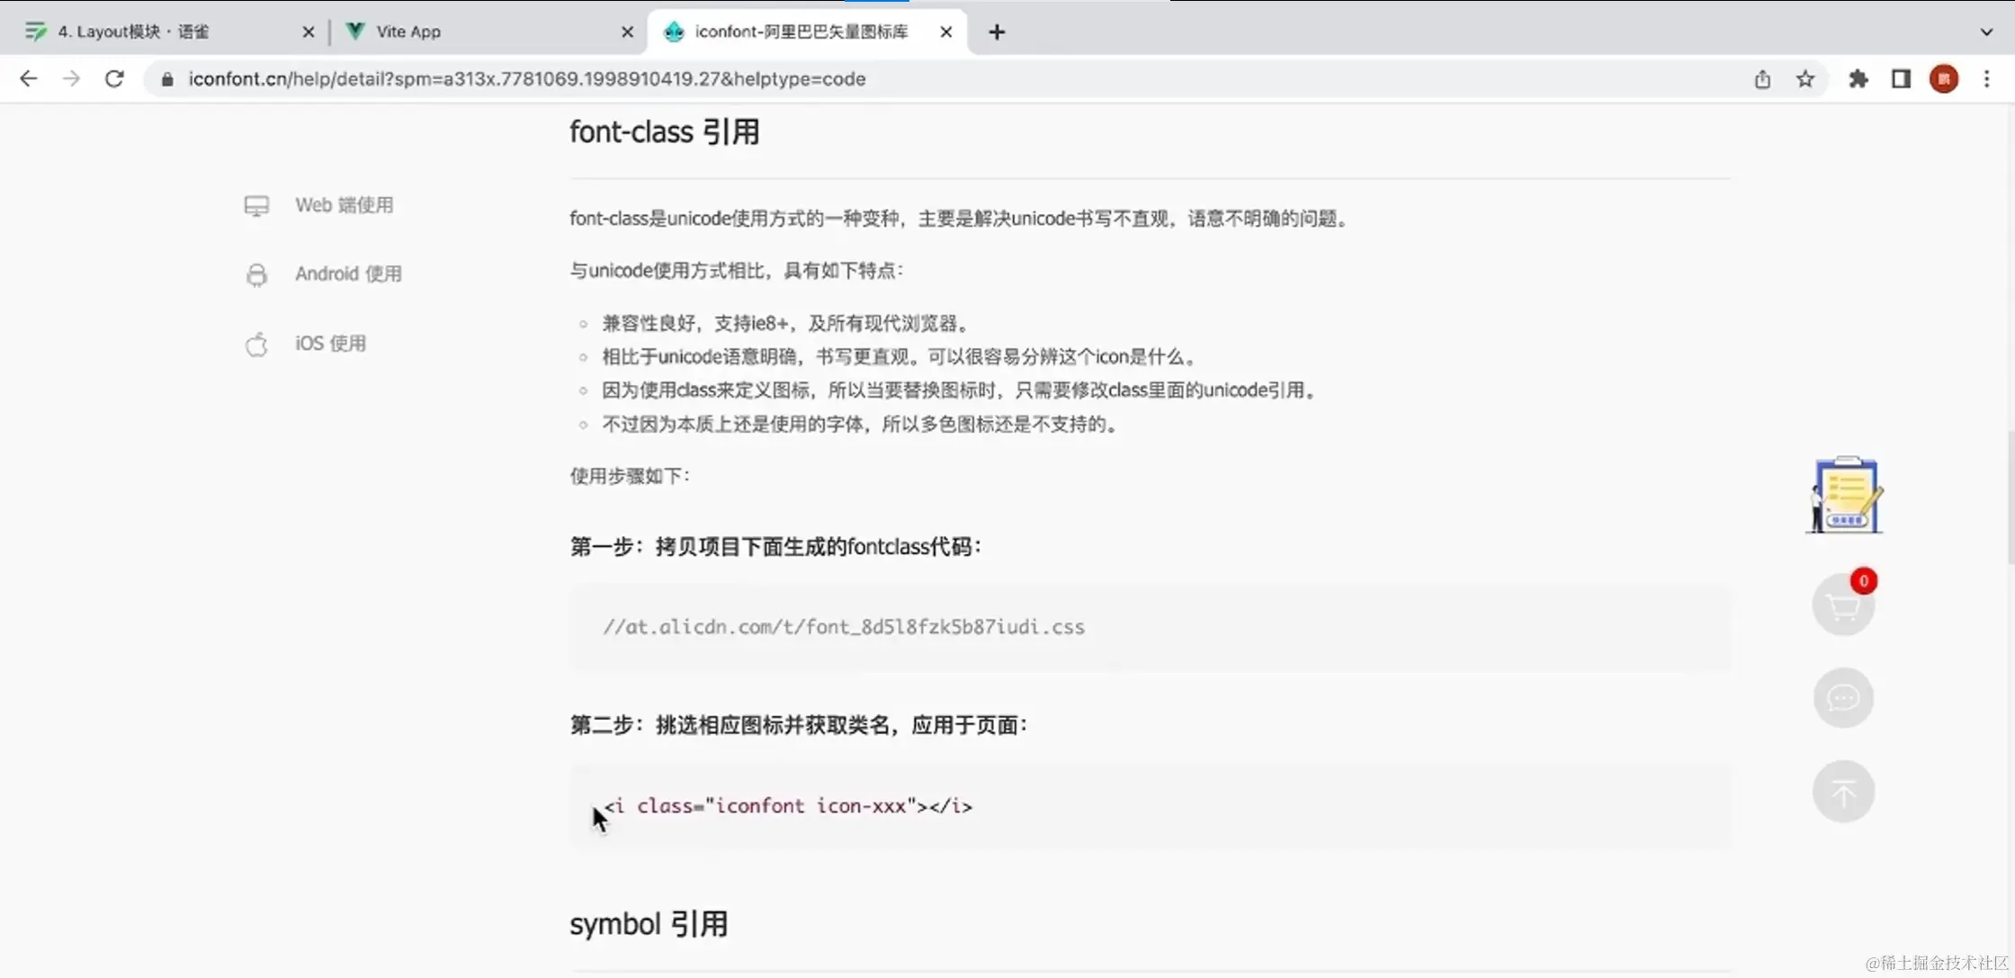
Task: Open the extensions puzzle icon
Action: click(1858, 79)
